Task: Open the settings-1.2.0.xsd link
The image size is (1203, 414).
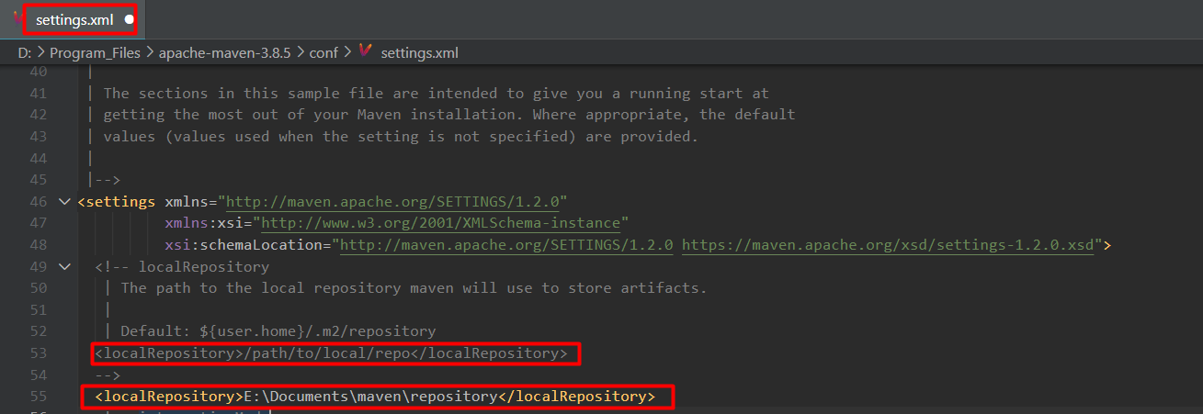Action: click(x=888, y=245)
